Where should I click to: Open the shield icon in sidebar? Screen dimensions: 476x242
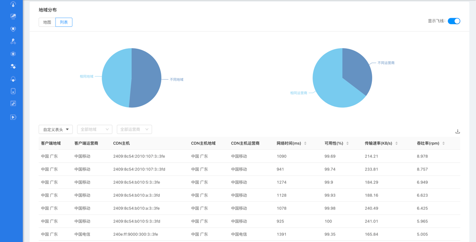pos(13,29)
